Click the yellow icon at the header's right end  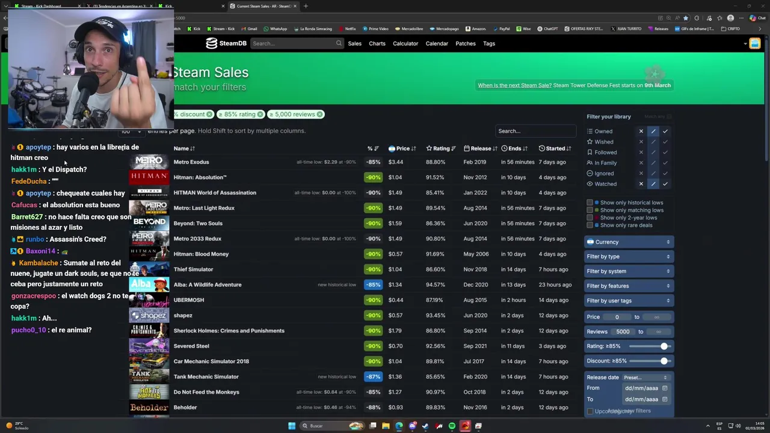(755, 43)
